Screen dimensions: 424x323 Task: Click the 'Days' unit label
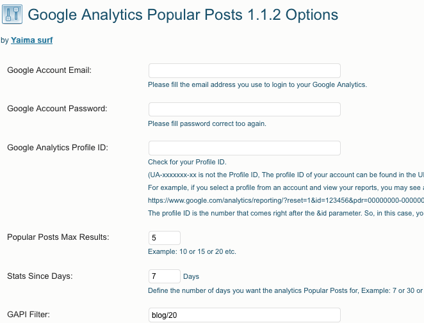tap(191, 276)
